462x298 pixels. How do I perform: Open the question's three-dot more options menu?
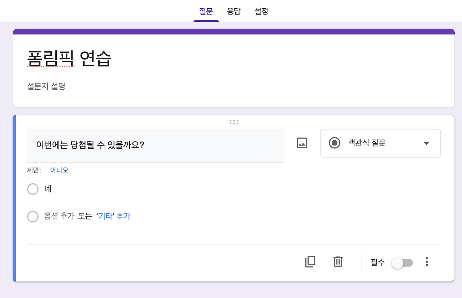tap(427, 262)
